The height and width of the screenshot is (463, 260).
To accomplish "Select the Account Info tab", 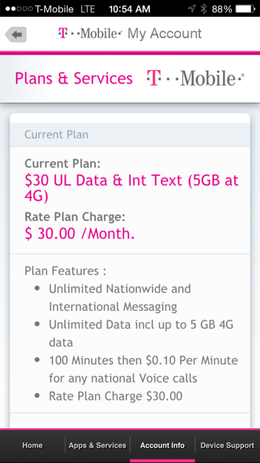I will (162, 446).
